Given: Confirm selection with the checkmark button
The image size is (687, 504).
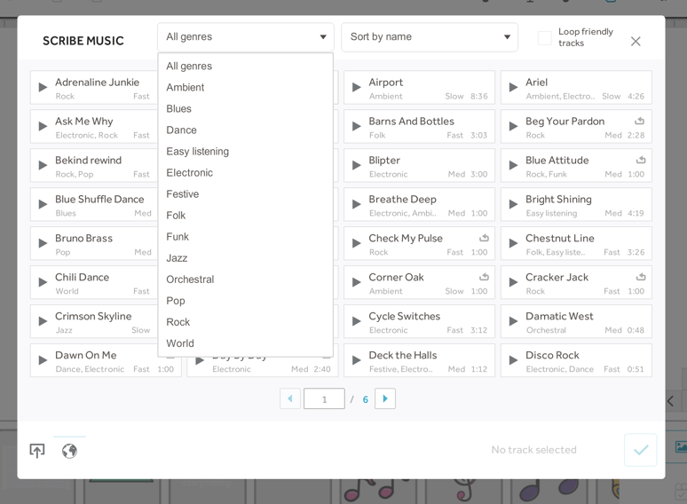Looking at the screenshot, I should pos(640,450).
